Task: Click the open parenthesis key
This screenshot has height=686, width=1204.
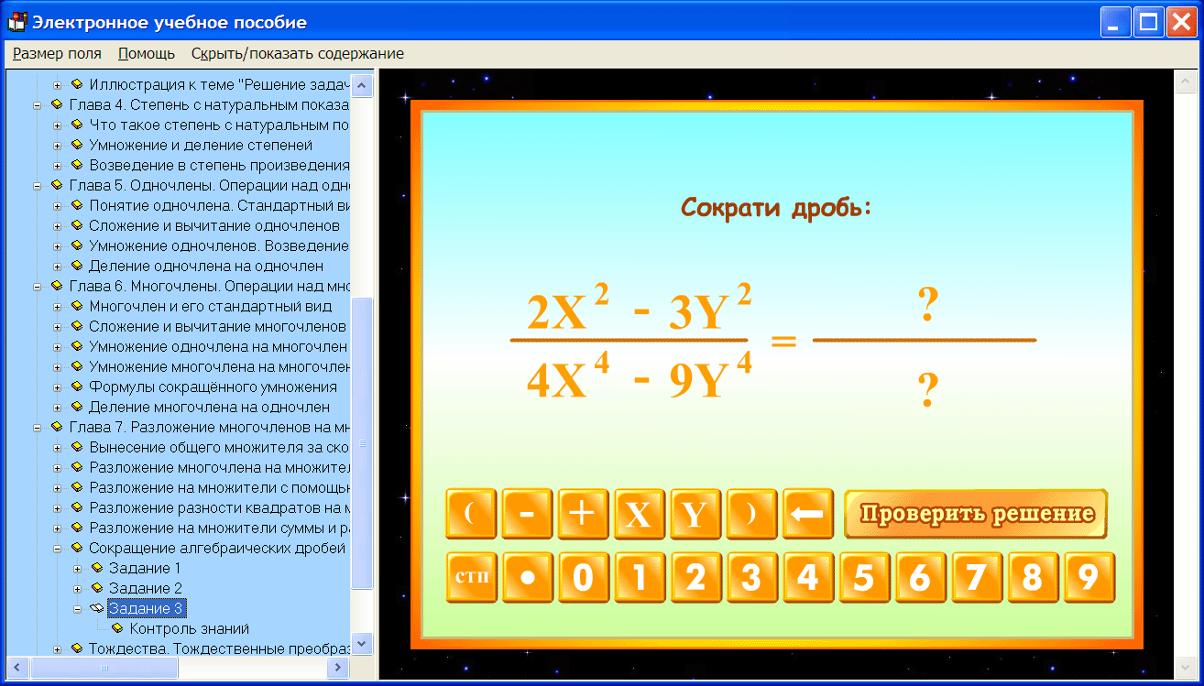Action: (471, 514)
